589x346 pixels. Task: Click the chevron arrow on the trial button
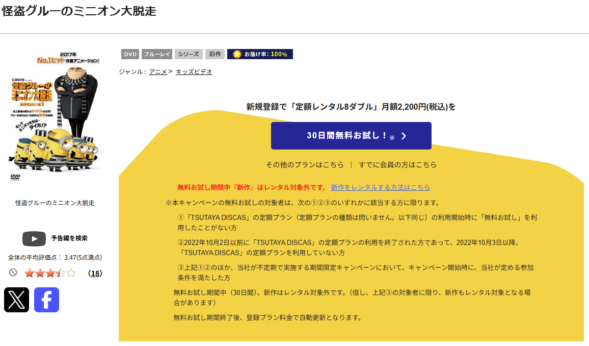(404, 136)
